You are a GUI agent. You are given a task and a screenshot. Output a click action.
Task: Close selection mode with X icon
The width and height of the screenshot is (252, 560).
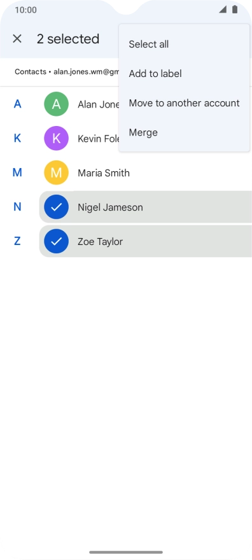tap(17, 39)
